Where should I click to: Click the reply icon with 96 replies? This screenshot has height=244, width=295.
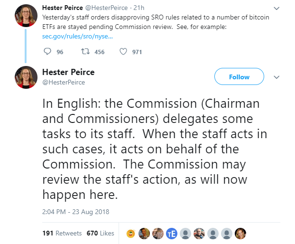pyautogui.click(x=47, y=52)
